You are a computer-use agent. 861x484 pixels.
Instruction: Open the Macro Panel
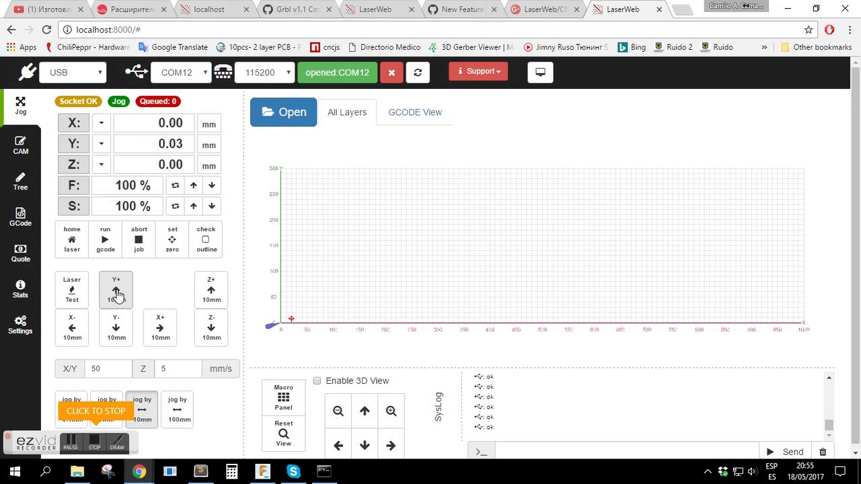point(283,397)
